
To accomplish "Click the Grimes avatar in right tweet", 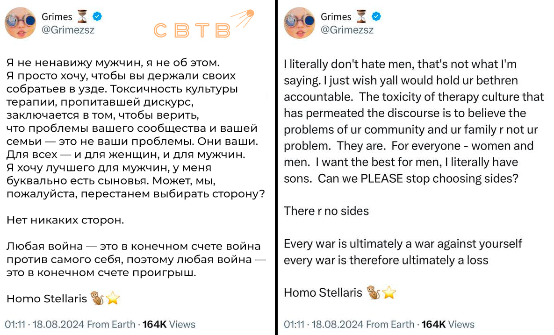I will point(299,23).
